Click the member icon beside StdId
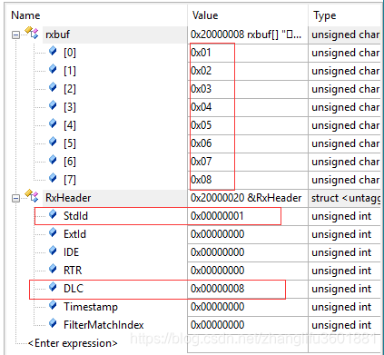 tap(53, 214)
